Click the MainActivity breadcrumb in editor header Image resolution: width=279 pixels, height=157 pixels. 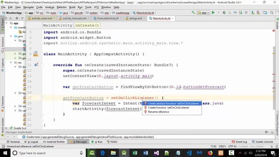click(58, 25)
